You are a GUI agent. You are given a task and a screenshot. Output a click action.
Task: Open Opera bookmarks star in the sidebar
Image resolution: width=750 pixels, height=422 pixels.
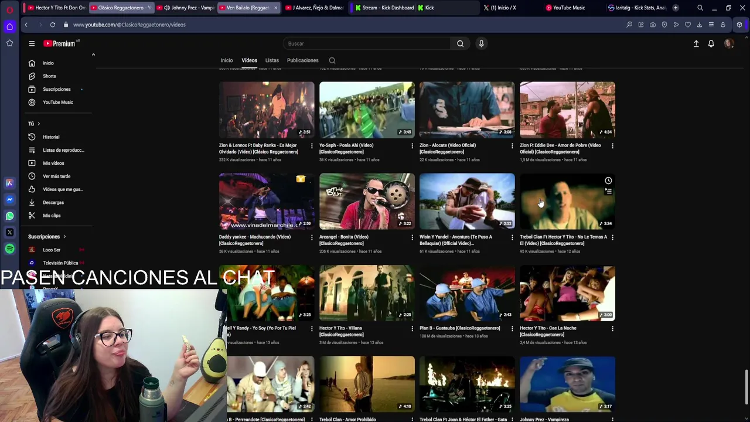(x=9, y=43)
